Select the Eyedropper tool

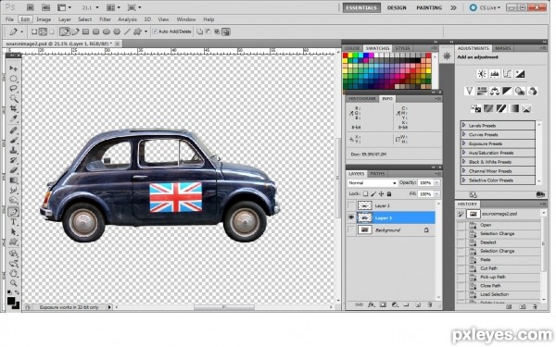tap(14, 118)
